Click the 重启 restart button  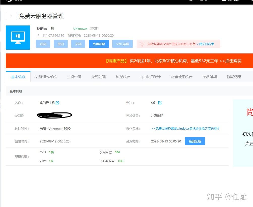click(61, 44)
